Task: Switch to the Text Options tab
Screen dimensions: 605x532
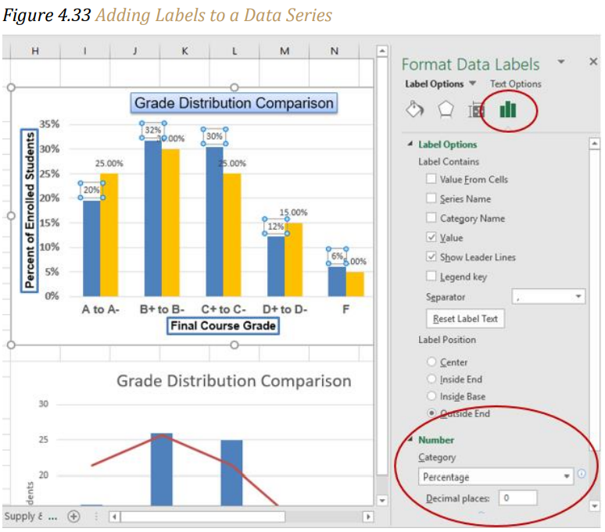Action: tap(515, 84)
